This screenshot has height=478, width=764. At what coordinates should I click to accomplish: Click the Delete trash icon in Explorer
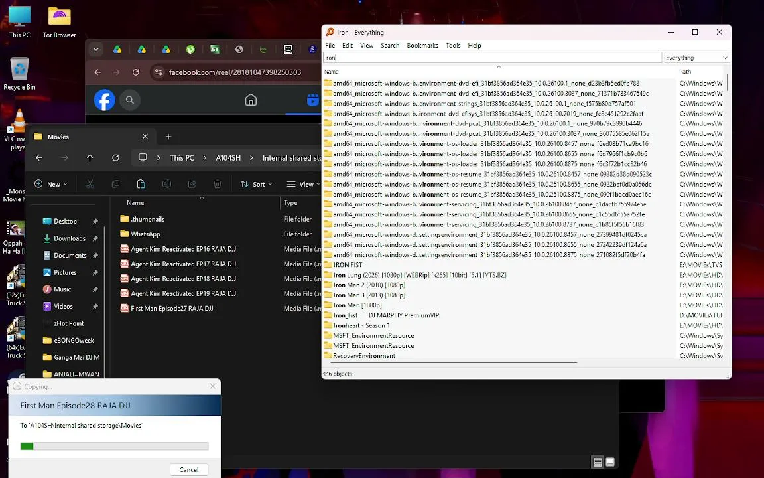coord(218,184)
